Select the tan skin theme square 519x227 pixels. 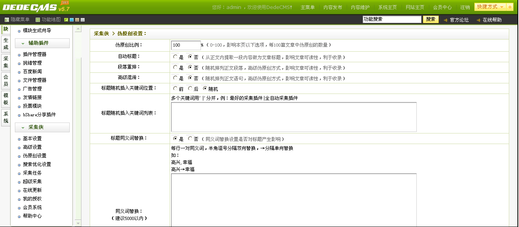77,20
